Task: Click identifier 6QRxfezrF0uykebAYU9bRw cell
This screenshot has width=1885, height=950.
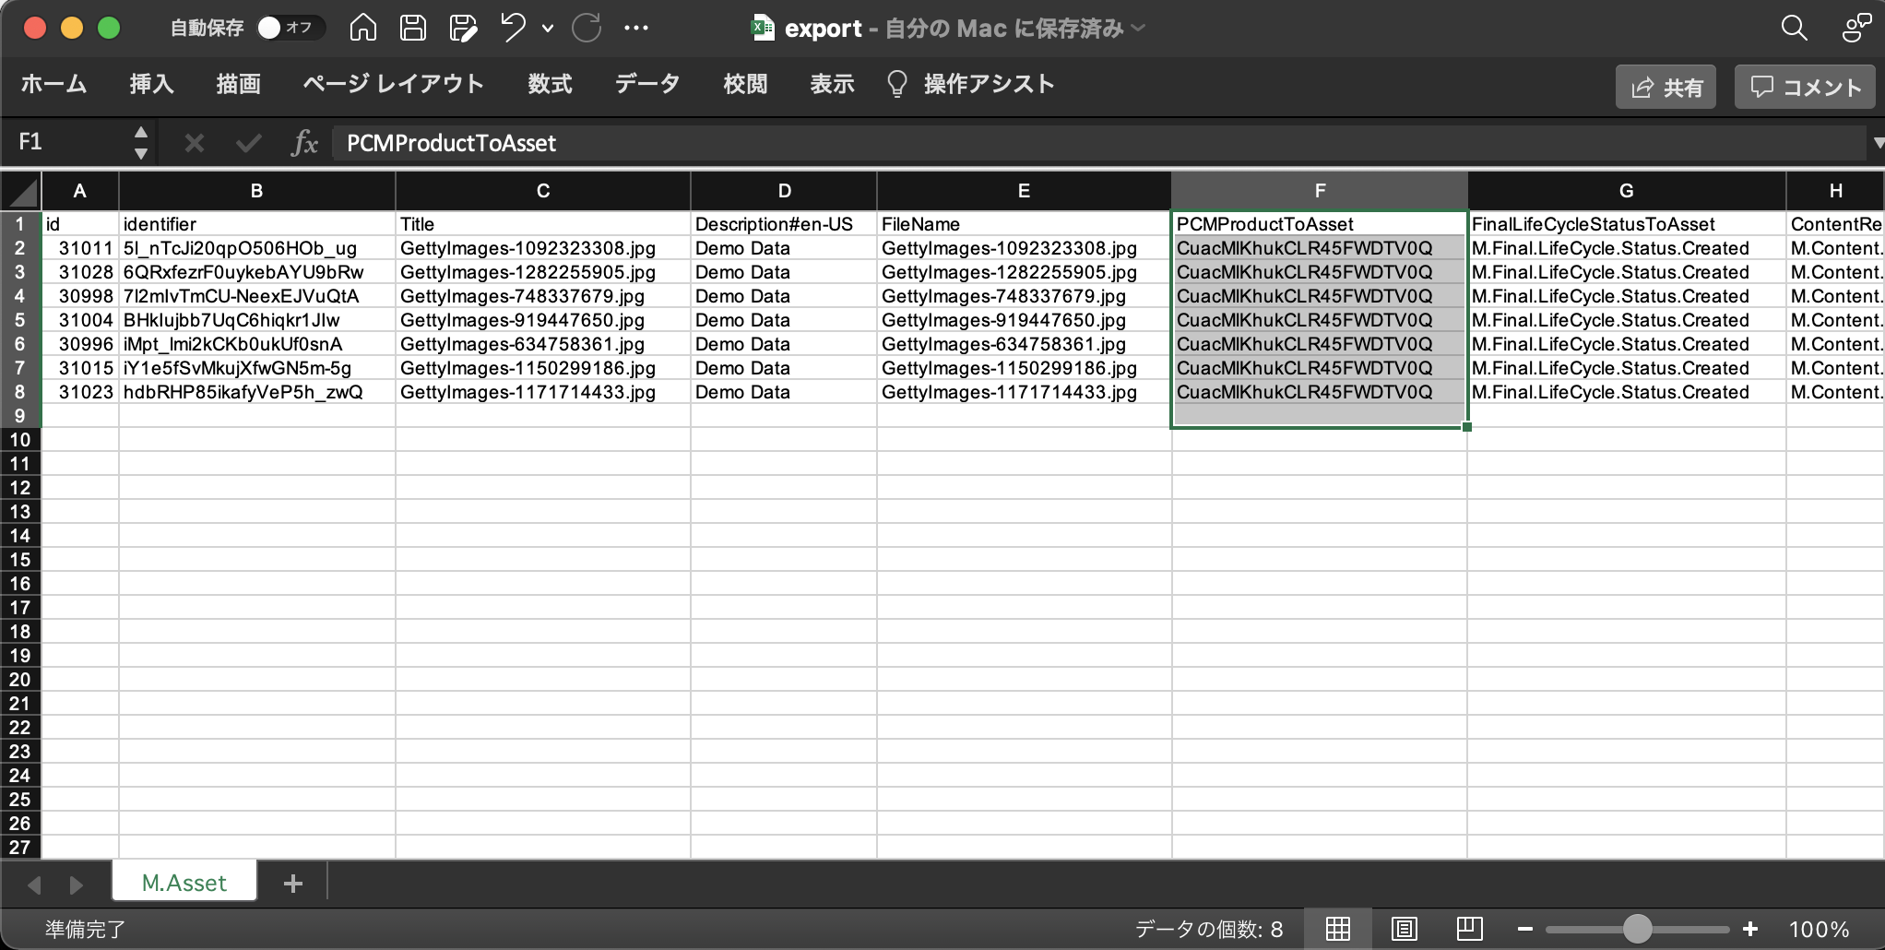Action: pos(257,272)
